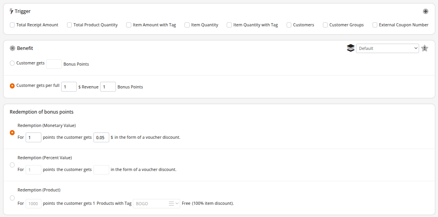Click the fixed Bonus Points input field
Image resolution: width=438 pixels, height=217 pixels.
tap(54, 64)
